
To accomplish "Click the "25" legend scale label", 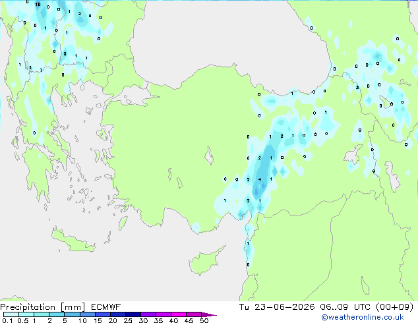I will pyautogui.click(x=128, y=320).
